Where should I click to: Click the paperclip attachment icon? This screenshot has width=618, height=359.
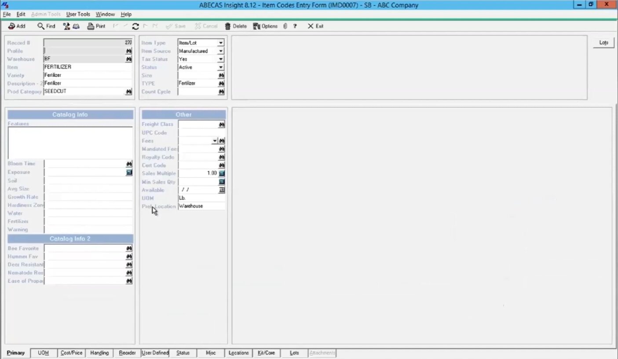click(x=285, y=26)
